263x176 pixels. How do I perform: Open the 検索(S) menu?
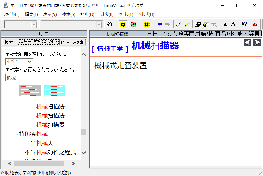[69, 14]
